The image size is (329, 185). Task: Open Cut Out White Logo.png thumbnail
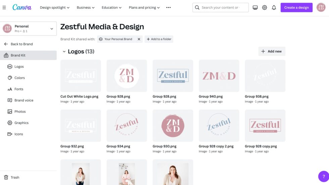coord(81,76)
